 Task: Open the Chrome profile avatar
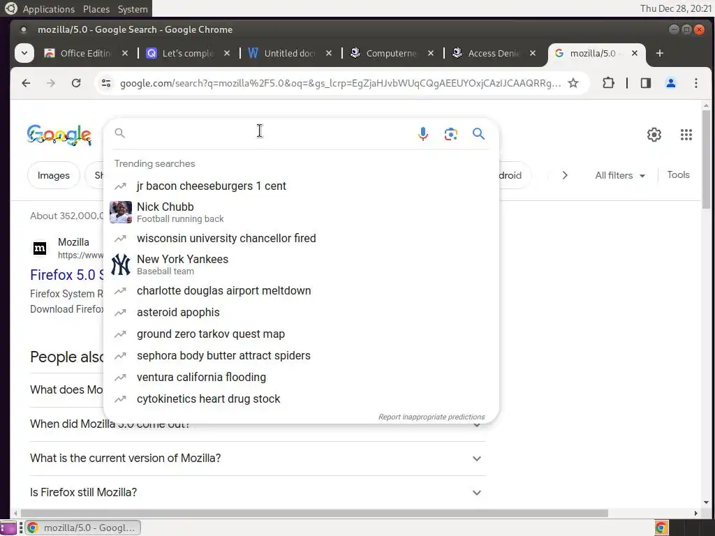pos(671,83)
